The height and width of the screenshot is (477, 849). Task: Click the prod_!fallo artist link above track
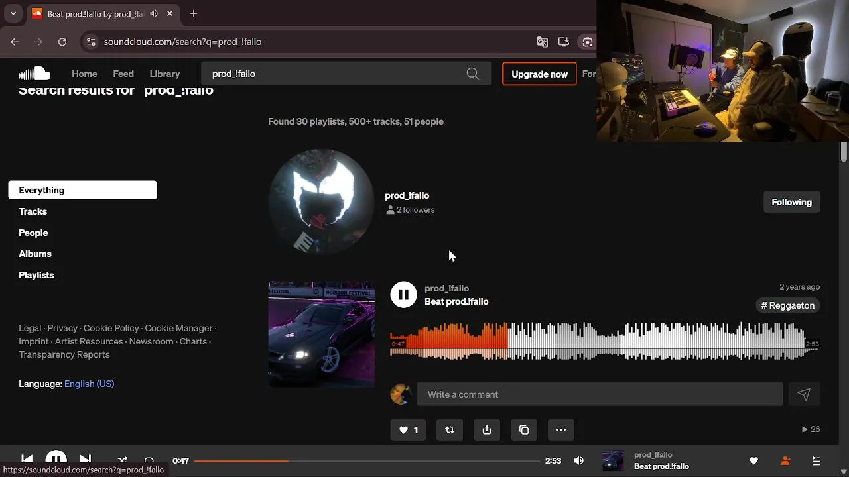446,288
